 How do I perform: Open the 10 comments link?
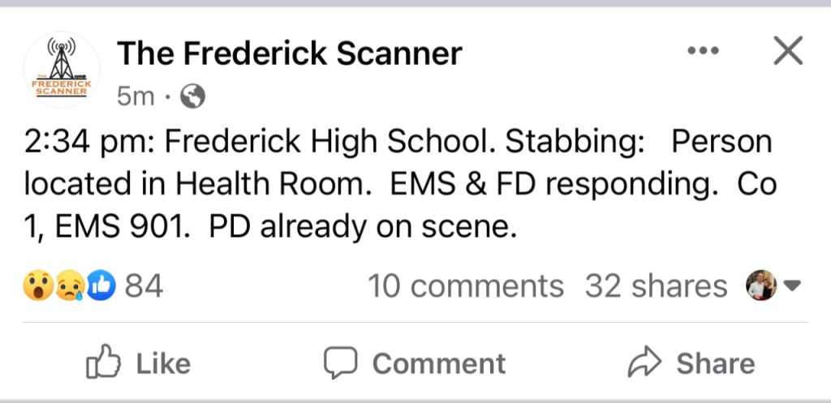click(465, 285)
